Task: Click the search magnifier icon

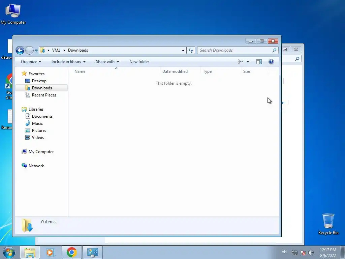Action: coord(274,50)
